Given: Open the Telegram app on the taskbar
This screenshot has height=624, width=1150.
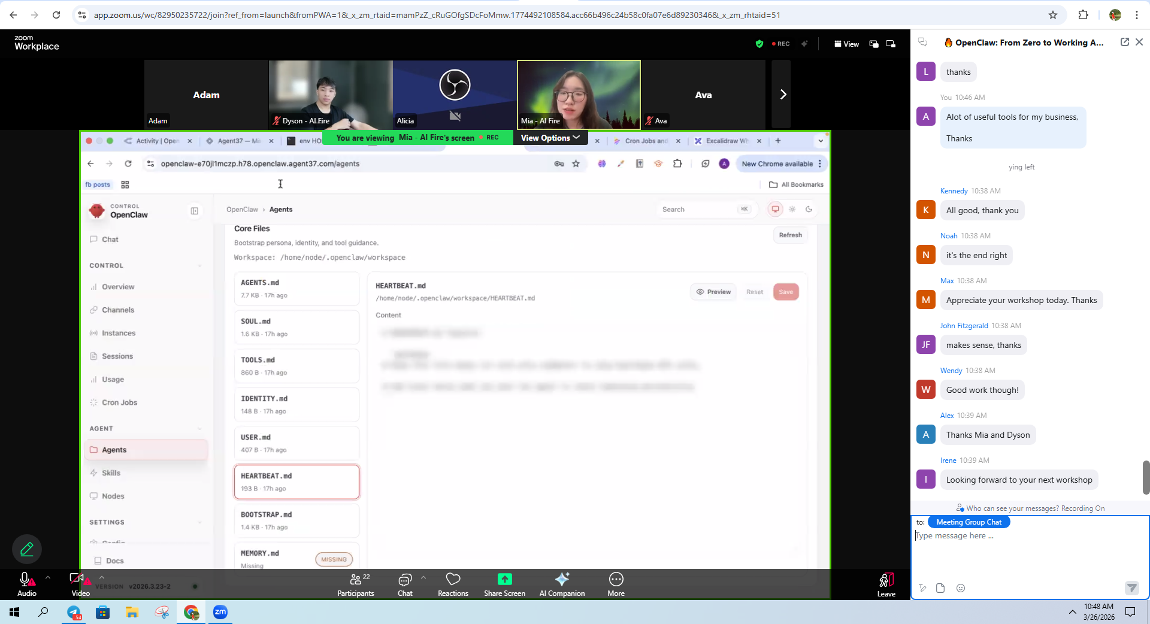Looking at the screenshot, I should coord(73,612).
